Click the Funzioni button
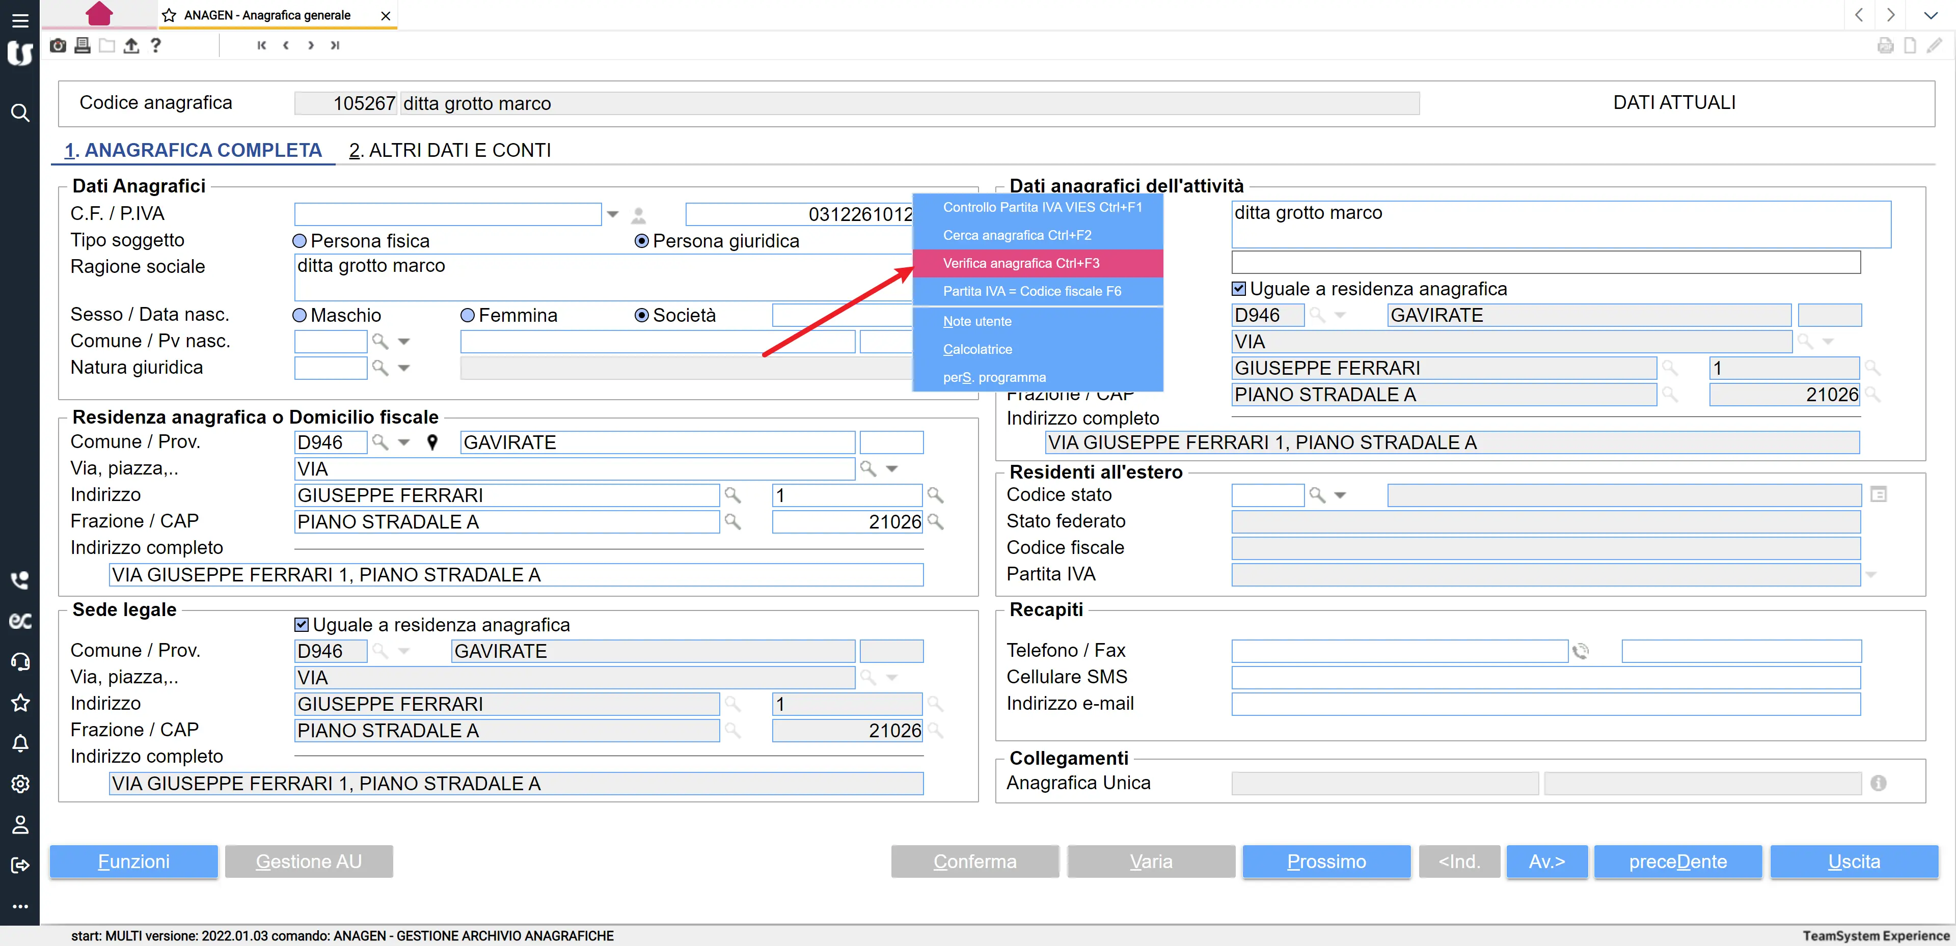1956x946 pixels. (x=133, y=861)
